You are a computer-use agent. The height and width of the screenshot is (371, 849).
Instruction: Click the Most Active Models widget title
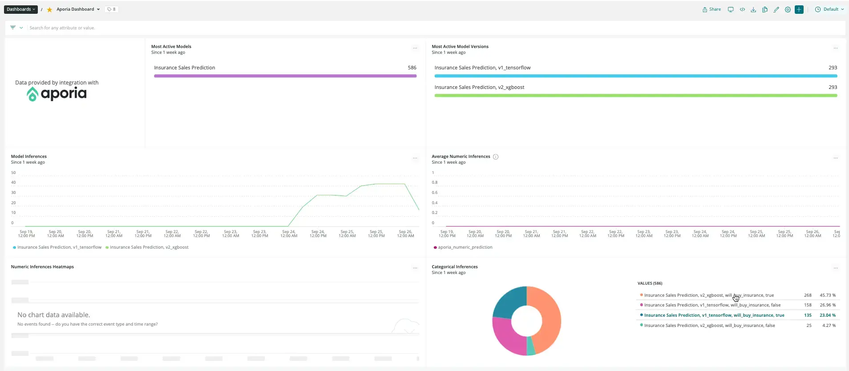(x=171, y=47)
